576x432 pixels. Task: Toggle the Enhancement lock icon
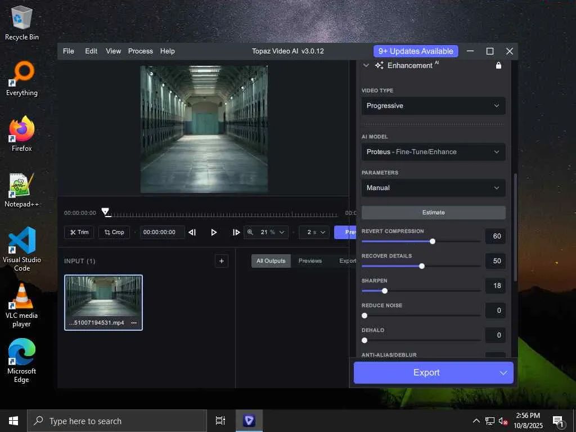click(498, 66)
